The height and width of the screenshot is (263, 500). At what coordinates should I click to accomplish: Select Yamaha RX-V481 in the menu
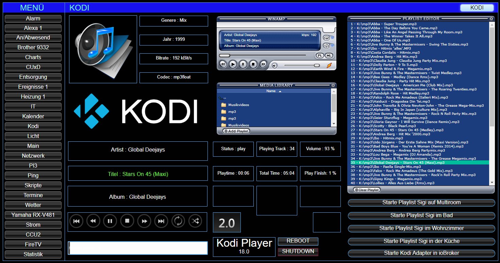[33, 215]
